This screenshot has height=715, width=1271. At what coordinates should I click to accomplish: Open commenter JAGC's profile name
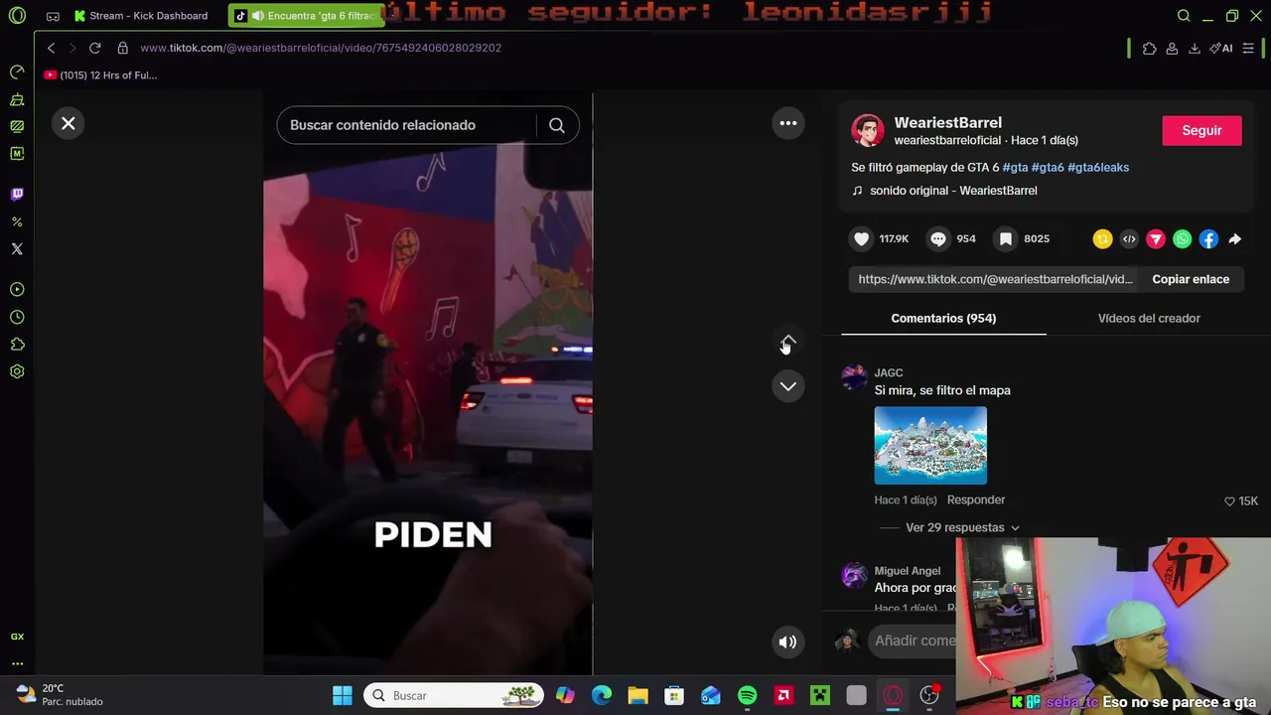pos(888,372)
